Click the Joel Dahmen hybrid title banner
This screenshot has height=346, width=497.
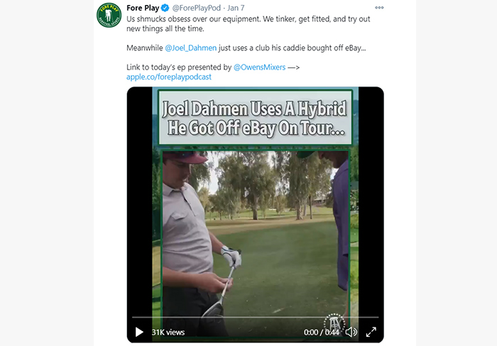(x=255, y=118)
